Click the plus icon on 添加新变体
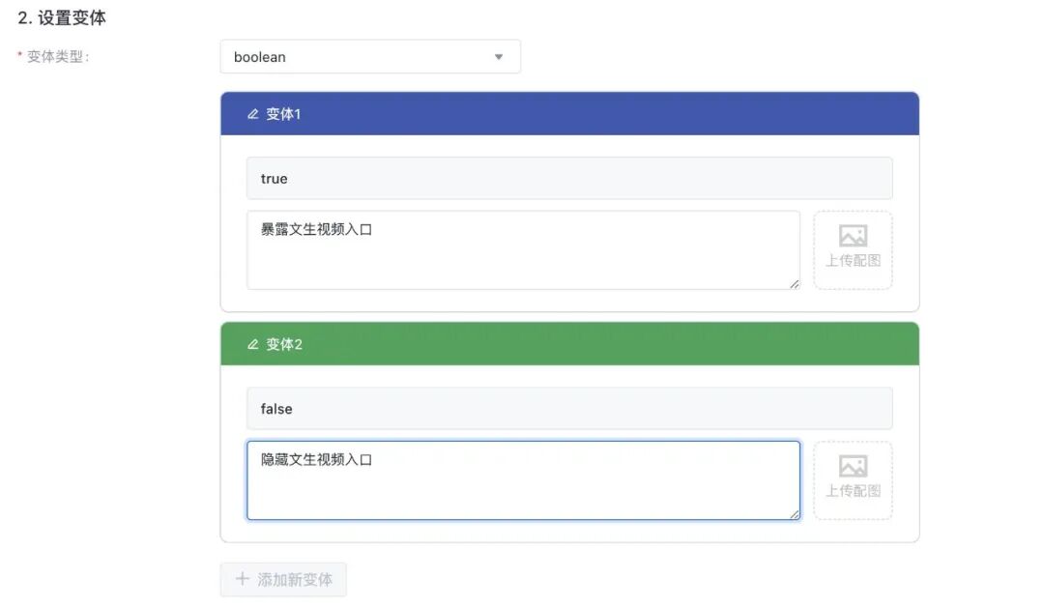The image size is (1044, 608). click(243, 579)
